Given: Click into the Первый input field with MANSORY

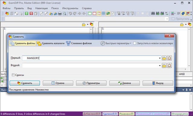Looking at the screenshot, I should pos(92,58).
